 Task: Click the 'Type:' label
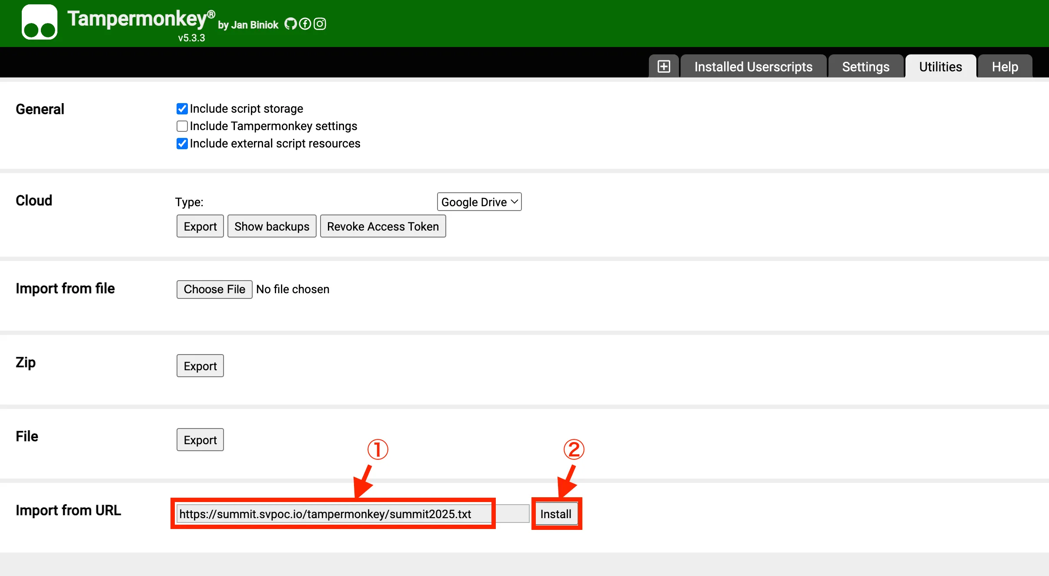click(x=189, y=202)
